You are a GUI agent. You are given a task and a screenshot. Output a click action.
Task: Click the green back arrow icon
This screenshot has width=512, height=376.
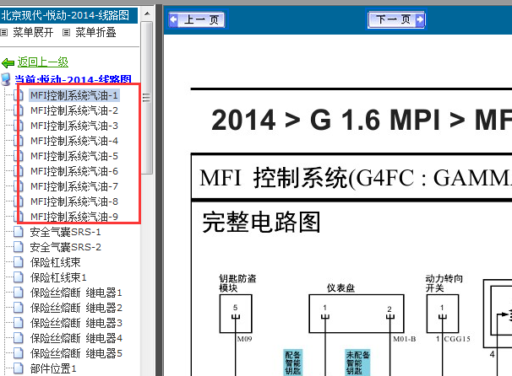pos(8,62)
